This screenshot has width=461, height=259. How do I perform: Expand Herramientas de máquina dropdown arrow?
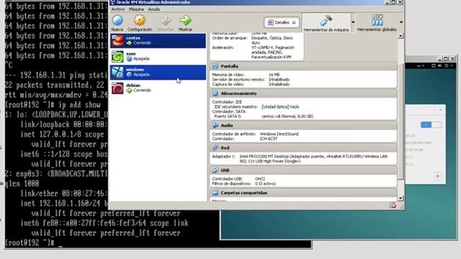click(353, 22)
